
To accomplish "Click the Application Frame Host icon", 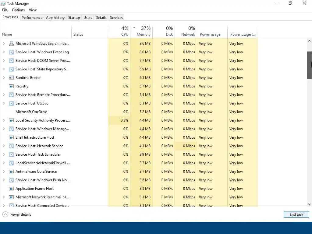I will coord(11,189).
